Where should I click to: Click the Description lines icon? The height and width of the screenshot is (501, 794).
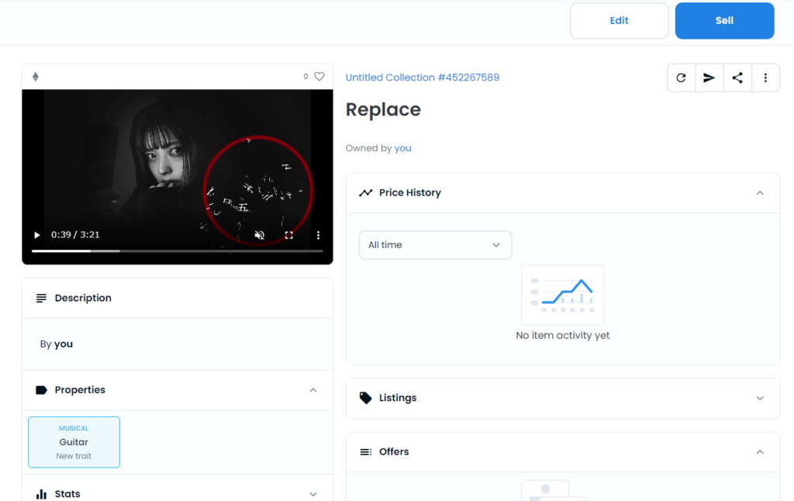[x=41, y=298]
